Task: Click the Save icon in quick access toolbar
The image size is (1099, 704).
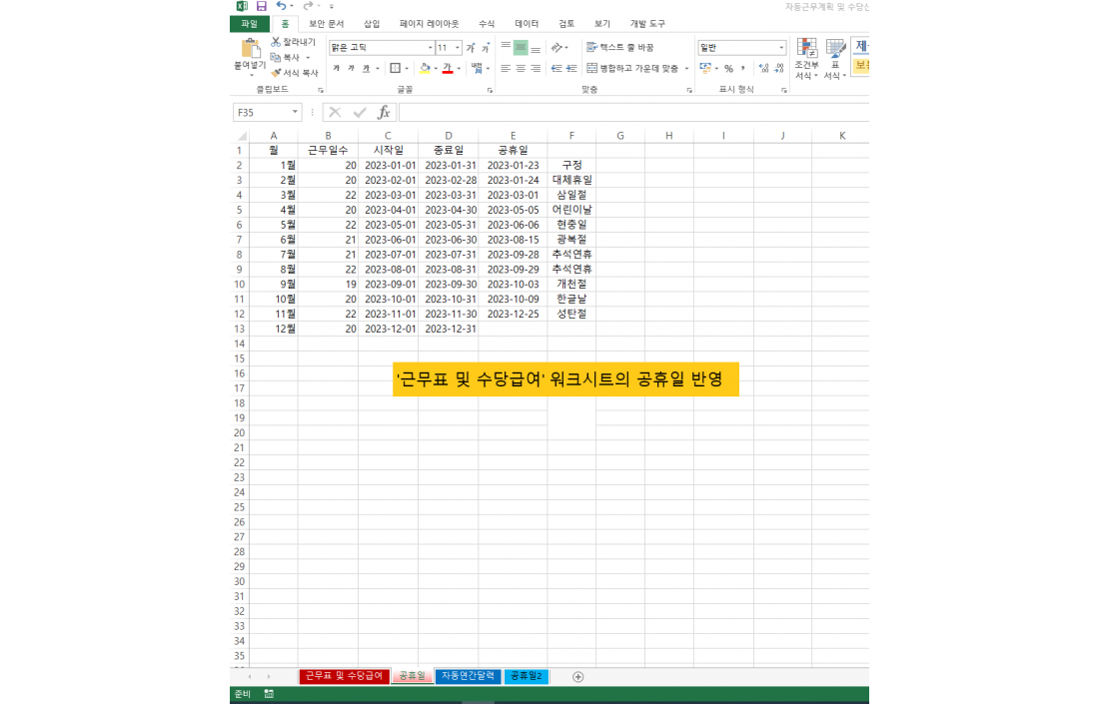Action: click(x=262, y=6)
